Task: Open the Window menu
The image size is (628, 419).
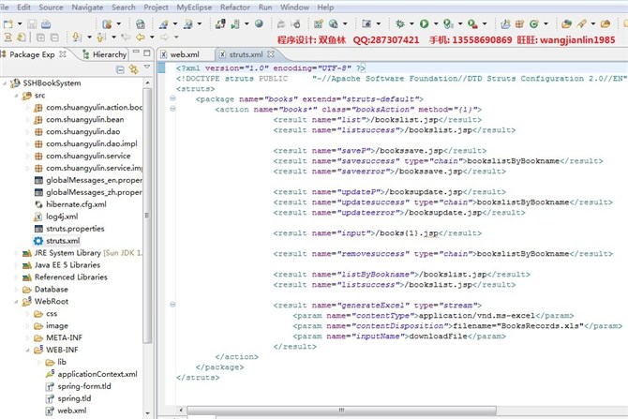Action: (x=294, y=7)
